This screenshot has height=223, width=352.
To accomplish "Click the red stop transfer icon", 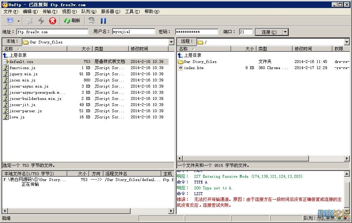I will click(x=52, y=21).
